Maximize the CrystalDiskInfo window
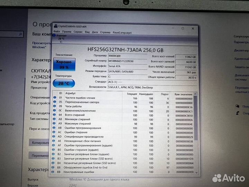Screen dimensions: 249x187 pos(183,28)
